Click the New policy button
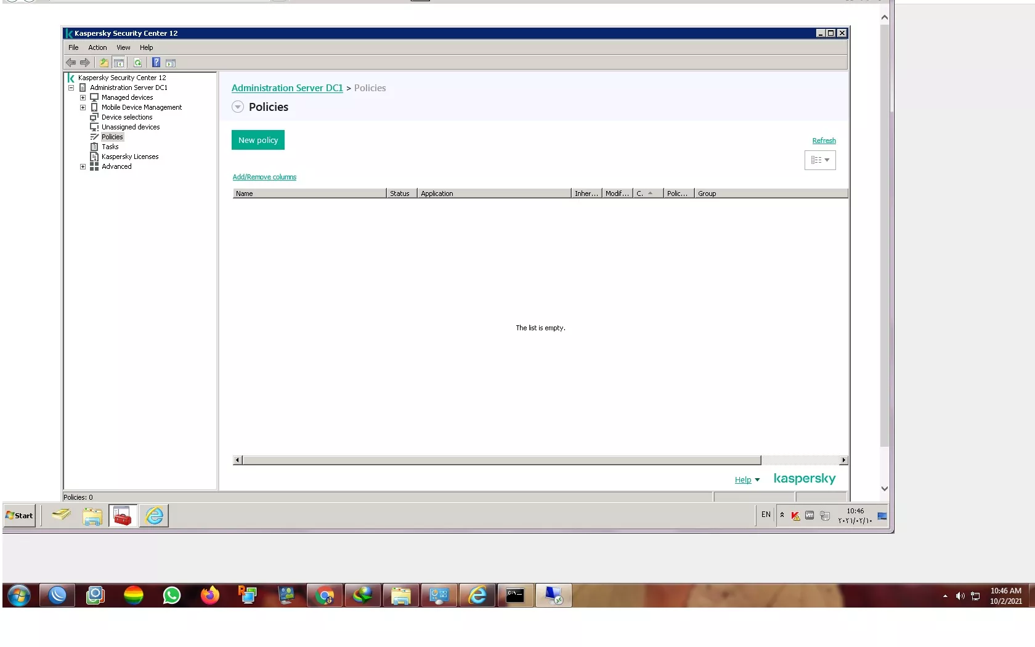 (258, 140)
